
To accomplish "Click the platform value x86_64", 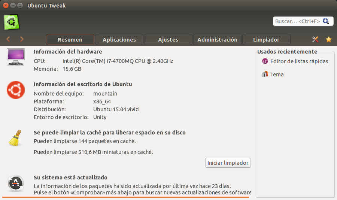I will coord(102,101).
